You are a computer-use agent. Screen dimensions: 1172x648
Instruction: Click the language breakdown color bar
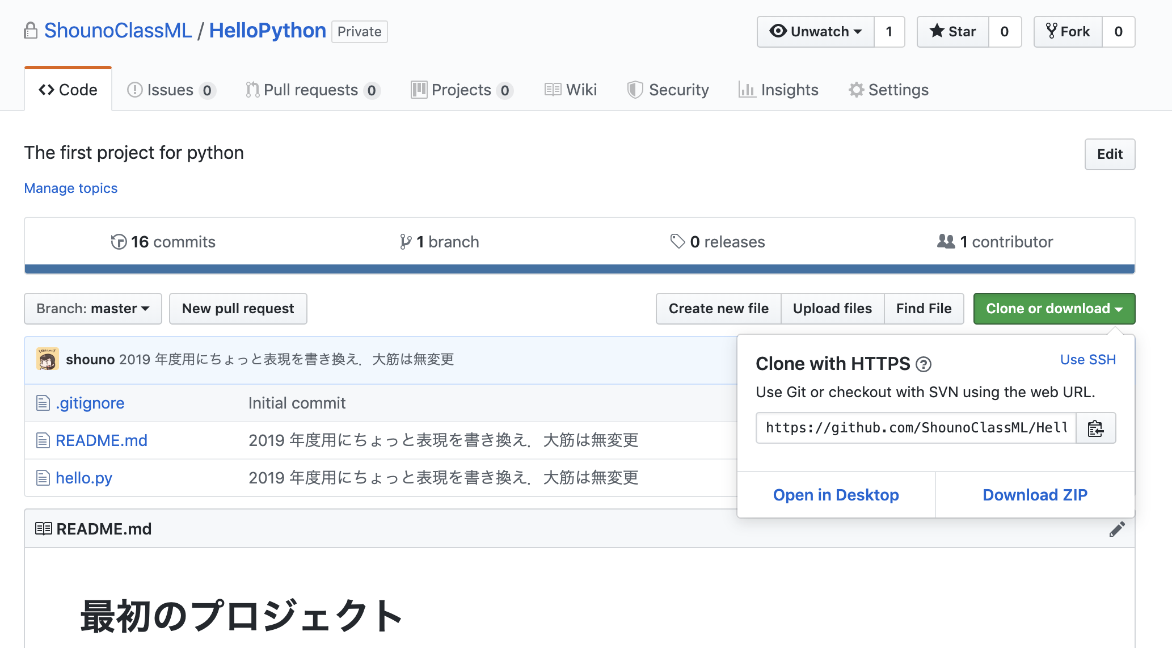point(580,269)
